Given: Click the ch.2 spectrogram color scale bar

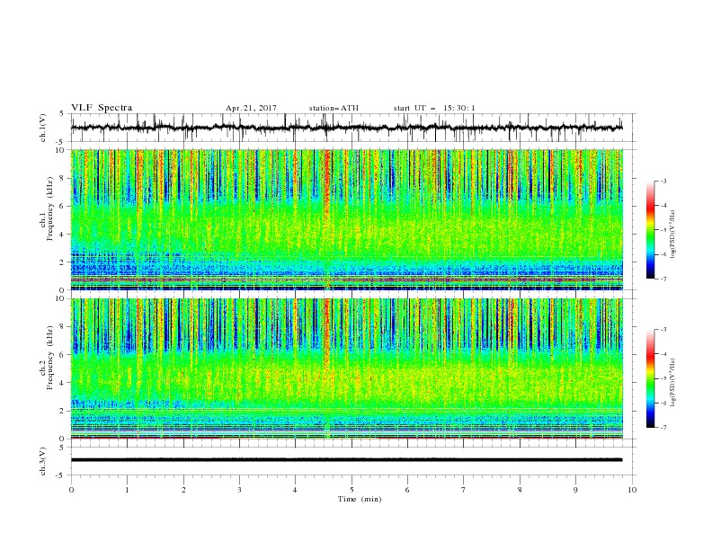Looking at the screenshot, I should pyautogui.click(x=650, y=378).
